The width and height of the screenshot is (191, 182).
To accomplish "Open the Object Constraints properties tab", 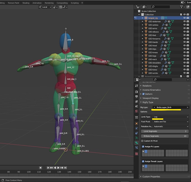I will [x=137, y=133].
